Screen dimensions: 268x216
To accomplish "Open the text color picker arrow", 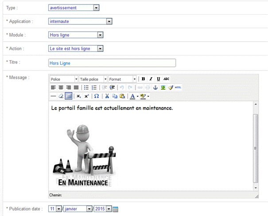I will pyautogui.click(x=137, y=96).
